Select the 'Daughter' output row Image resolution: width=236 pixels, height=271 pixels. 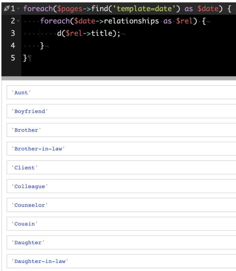28,243
